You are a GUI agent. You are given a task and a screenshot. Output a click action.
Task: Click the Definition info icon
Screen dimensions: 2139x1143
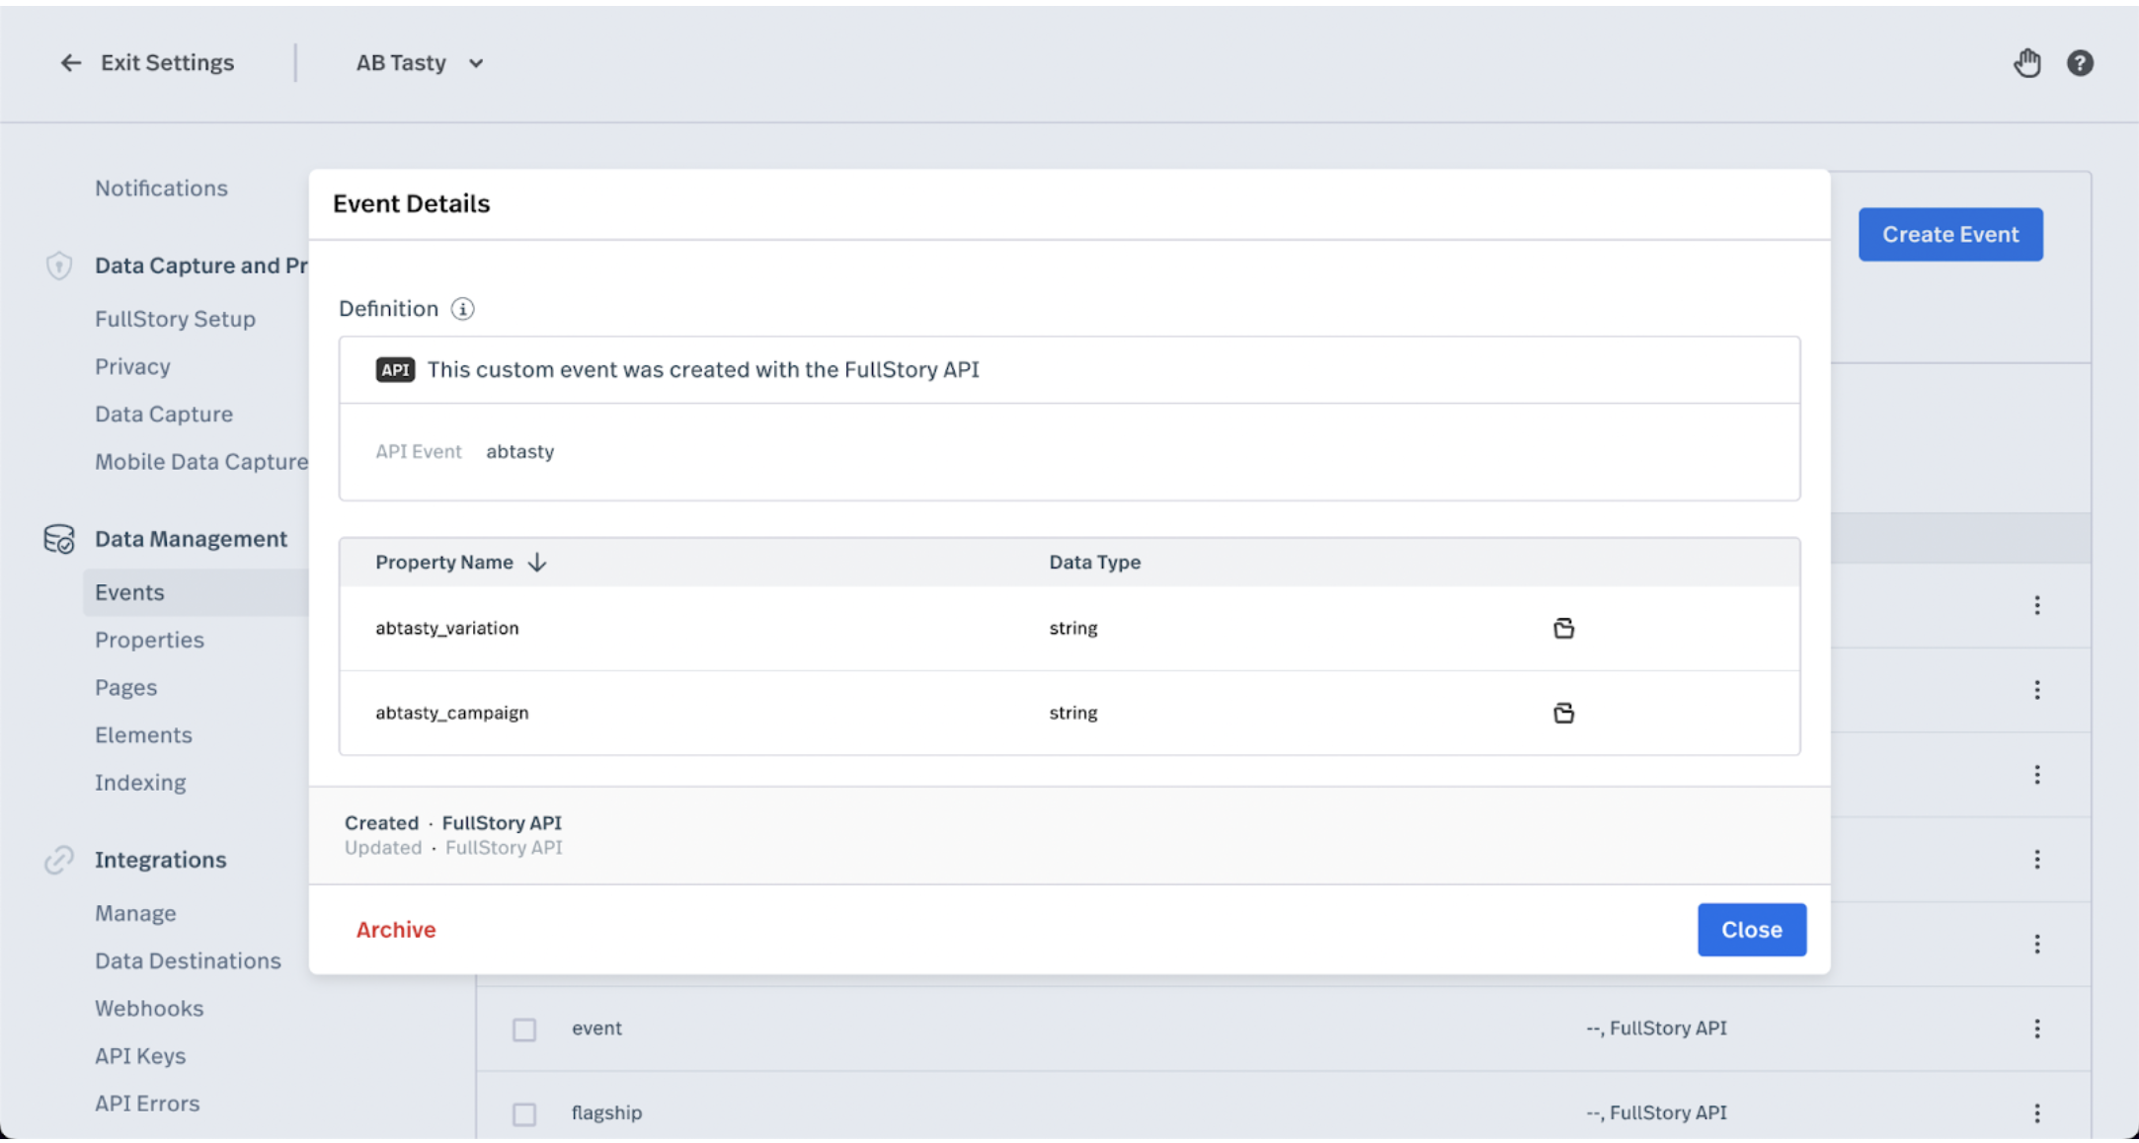pyautogui.click(x=462, y=309)
